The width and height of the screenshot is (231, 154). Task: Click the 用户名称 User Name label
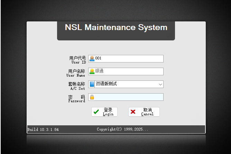pos(76,73)
